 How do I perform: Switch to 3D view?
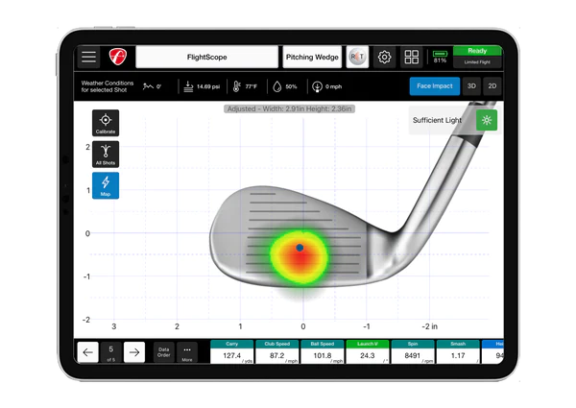pyautogui.click(x=471, y=86)
